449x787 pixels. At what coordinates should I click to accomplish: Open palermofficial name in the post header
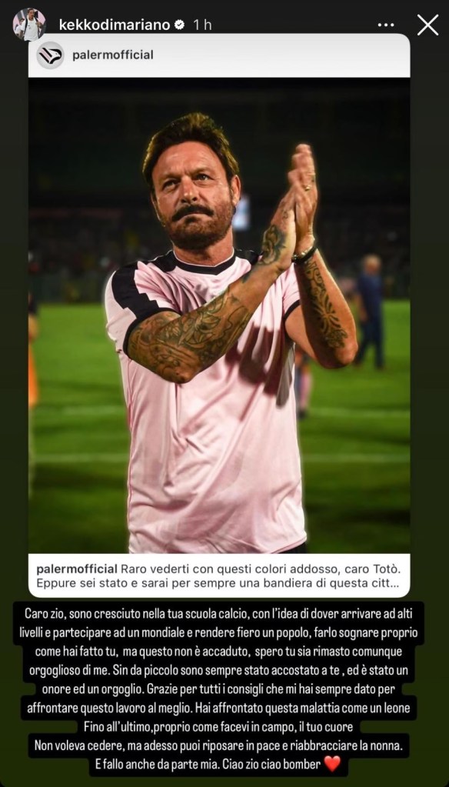coord(113,55)
